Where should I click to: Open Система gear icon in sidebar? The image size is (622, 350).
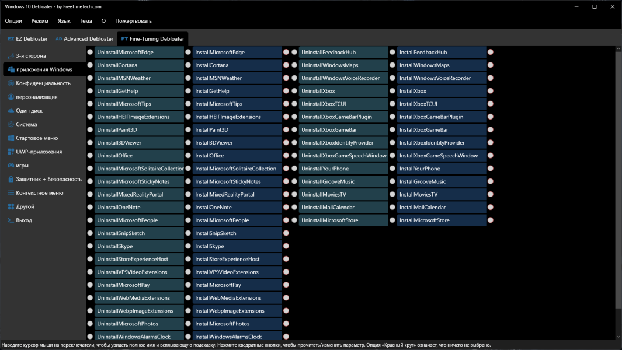point(11,124)
